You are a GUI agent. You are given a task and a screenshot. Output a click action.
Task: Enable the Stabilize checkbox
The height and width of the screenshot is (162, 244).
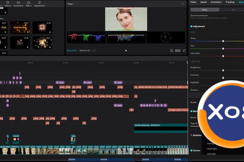[192, 135]
